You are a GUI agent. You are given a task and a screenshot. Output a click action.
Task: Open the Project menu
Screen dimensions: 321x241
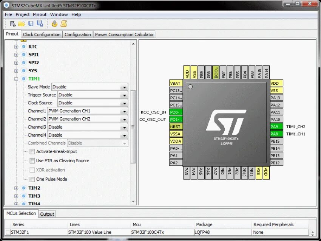point(23,14)
